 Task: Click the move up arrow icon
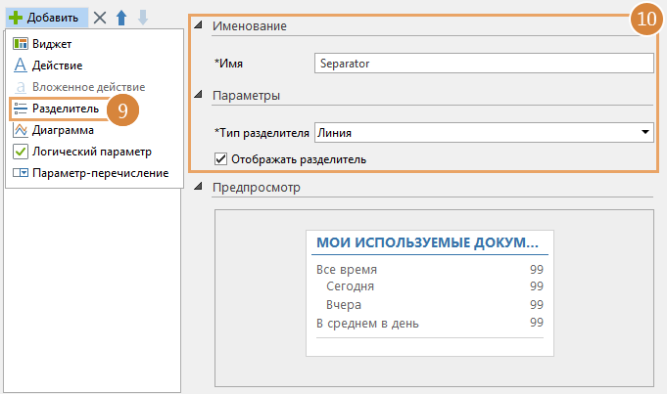click(x=121, y=18)
